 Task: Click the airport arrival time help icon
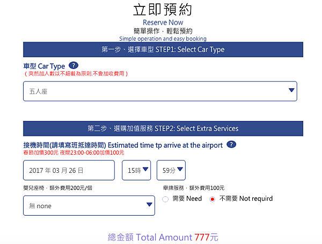click(x=231, y=144)
